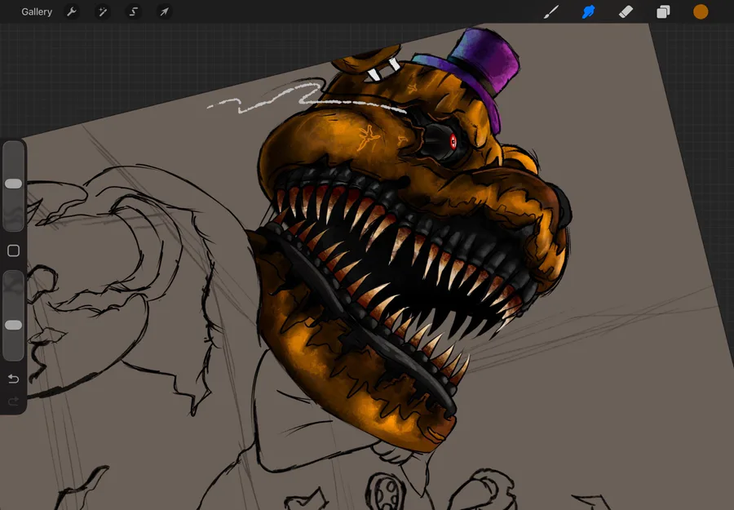Image resolution: width=734 pixels, height=510 pixels.
Task: Select the blue Smudge tool
Action: click(x=588, y=11)
